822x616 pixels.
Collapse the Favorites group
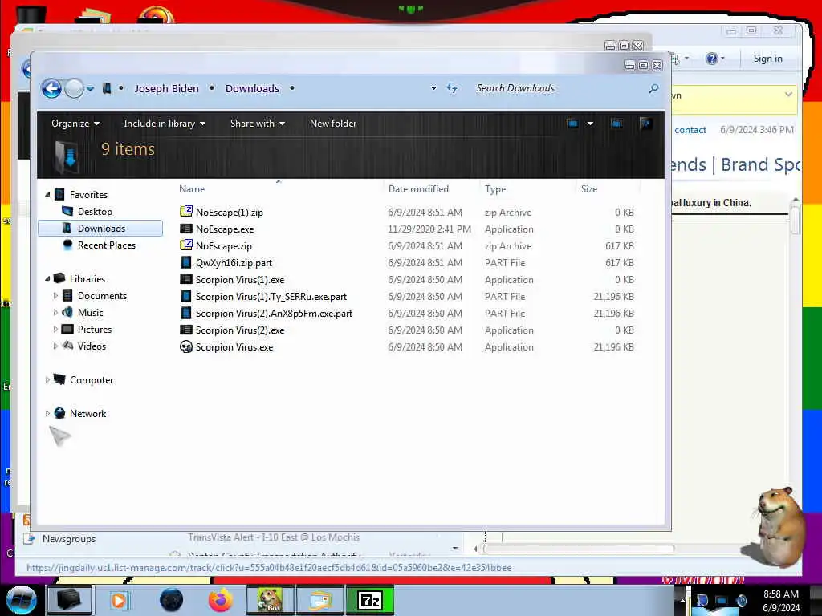(47, 195)
